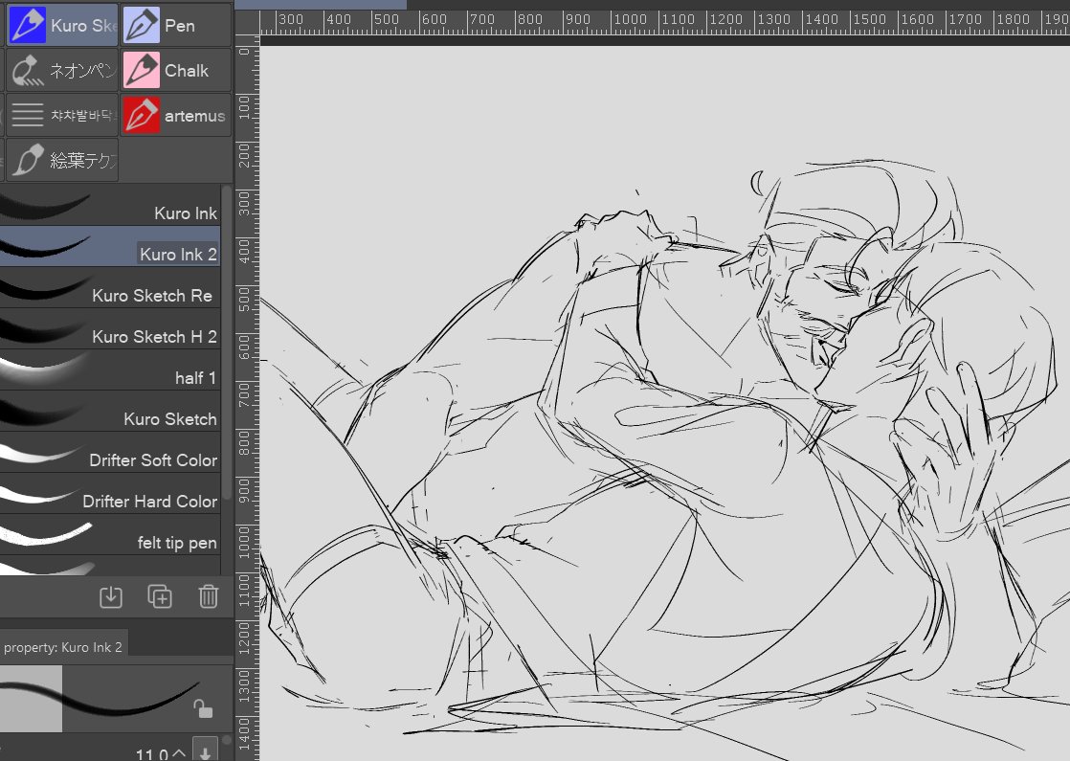This screenshot has width=1070, height=761.
Task: Choose the Drifter Hard Color brush
Action: coord(110,494)
